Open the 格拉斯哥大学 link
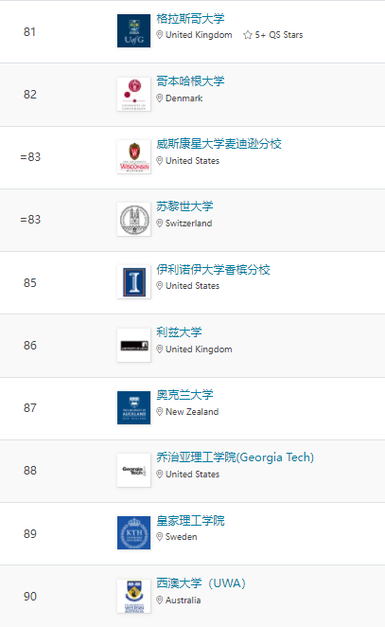The height and width of the screenshot is (627, 385). coord(190,18)
